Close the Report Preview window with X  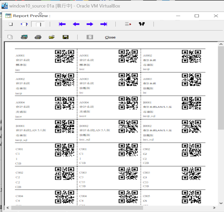click(x=216, y=16)
